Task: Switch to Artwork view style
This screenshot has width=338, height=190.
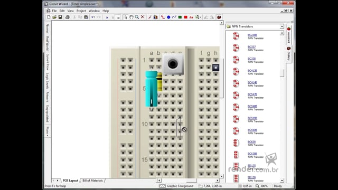Action: click(x=48, y=97)
